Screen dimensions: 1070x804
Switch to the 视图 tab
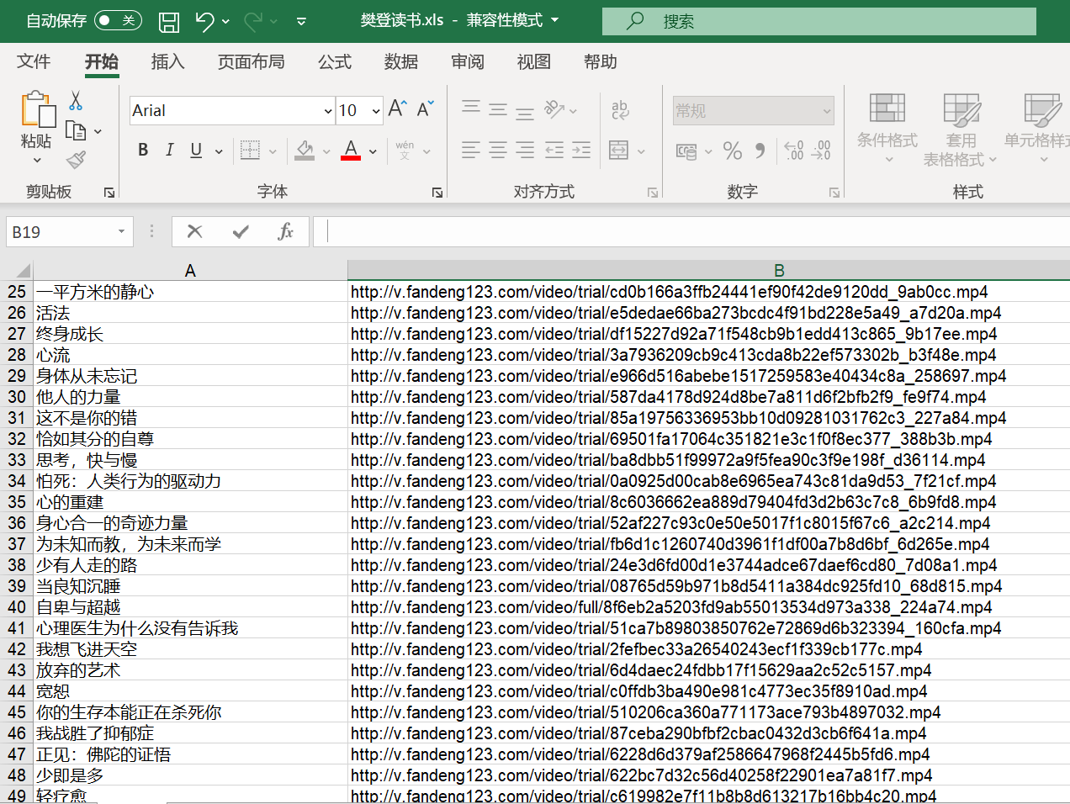point(533,61)
